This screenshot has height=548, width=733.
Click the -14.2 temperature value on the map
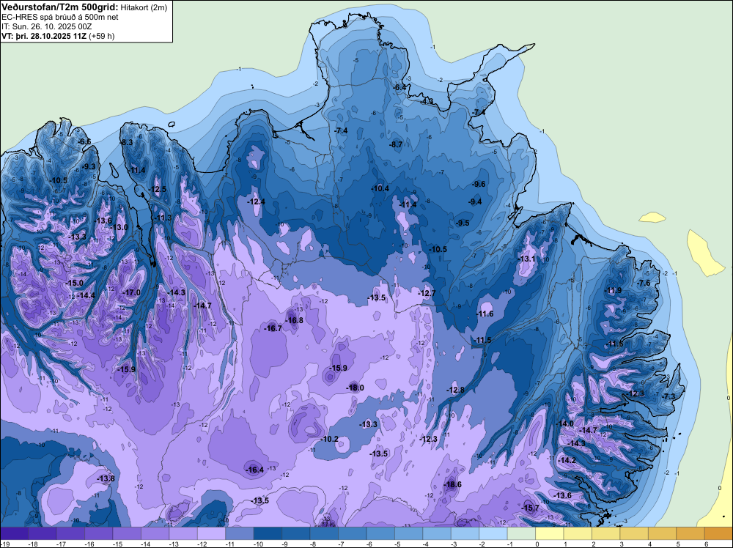coord(567,460)
